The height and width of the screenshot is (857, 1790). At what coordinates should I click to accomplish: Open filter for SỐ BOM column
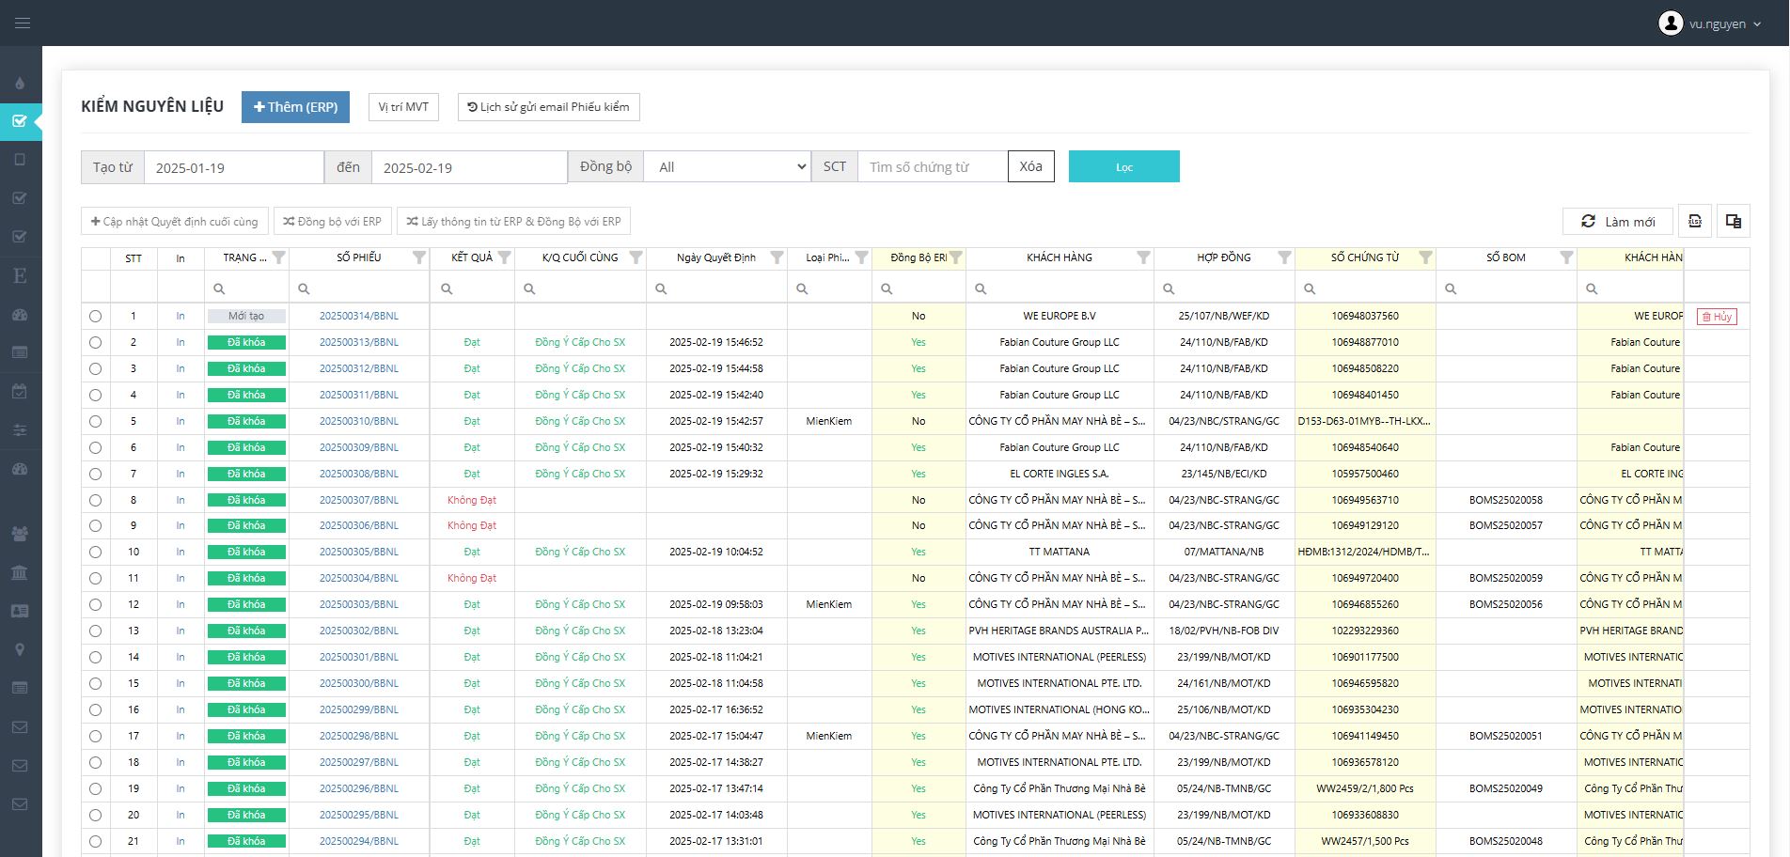pos(1566,257)
